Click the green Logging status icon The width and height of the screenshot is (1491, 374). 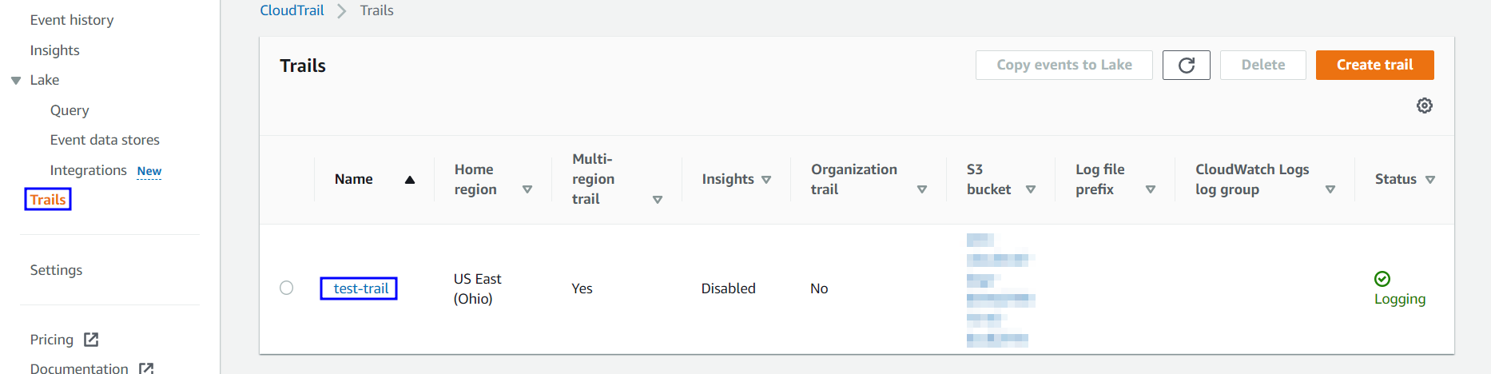[x=1382, y=279]
